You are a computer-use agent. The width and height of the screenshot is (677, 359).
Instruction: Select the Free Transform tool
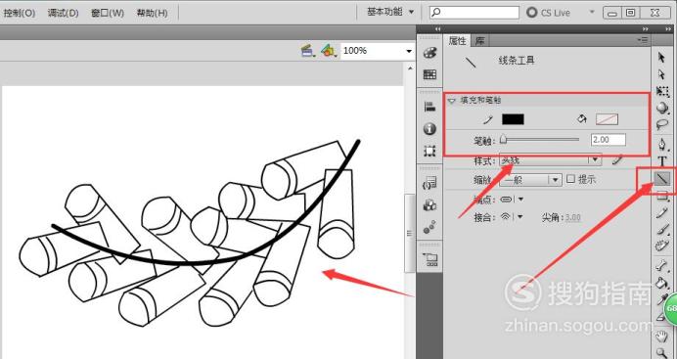(661, 91)
